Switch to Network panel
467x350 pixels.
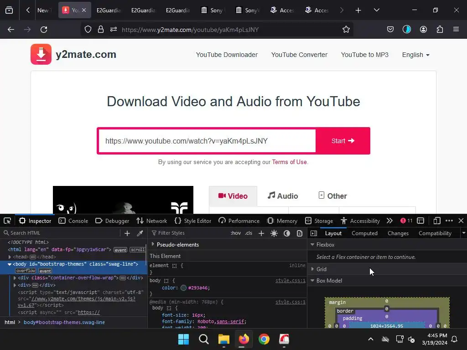tap(151, 221)
